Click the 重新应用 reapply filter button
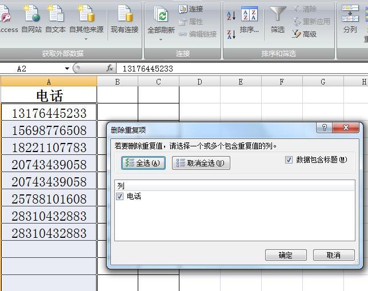 click(311, 22)
